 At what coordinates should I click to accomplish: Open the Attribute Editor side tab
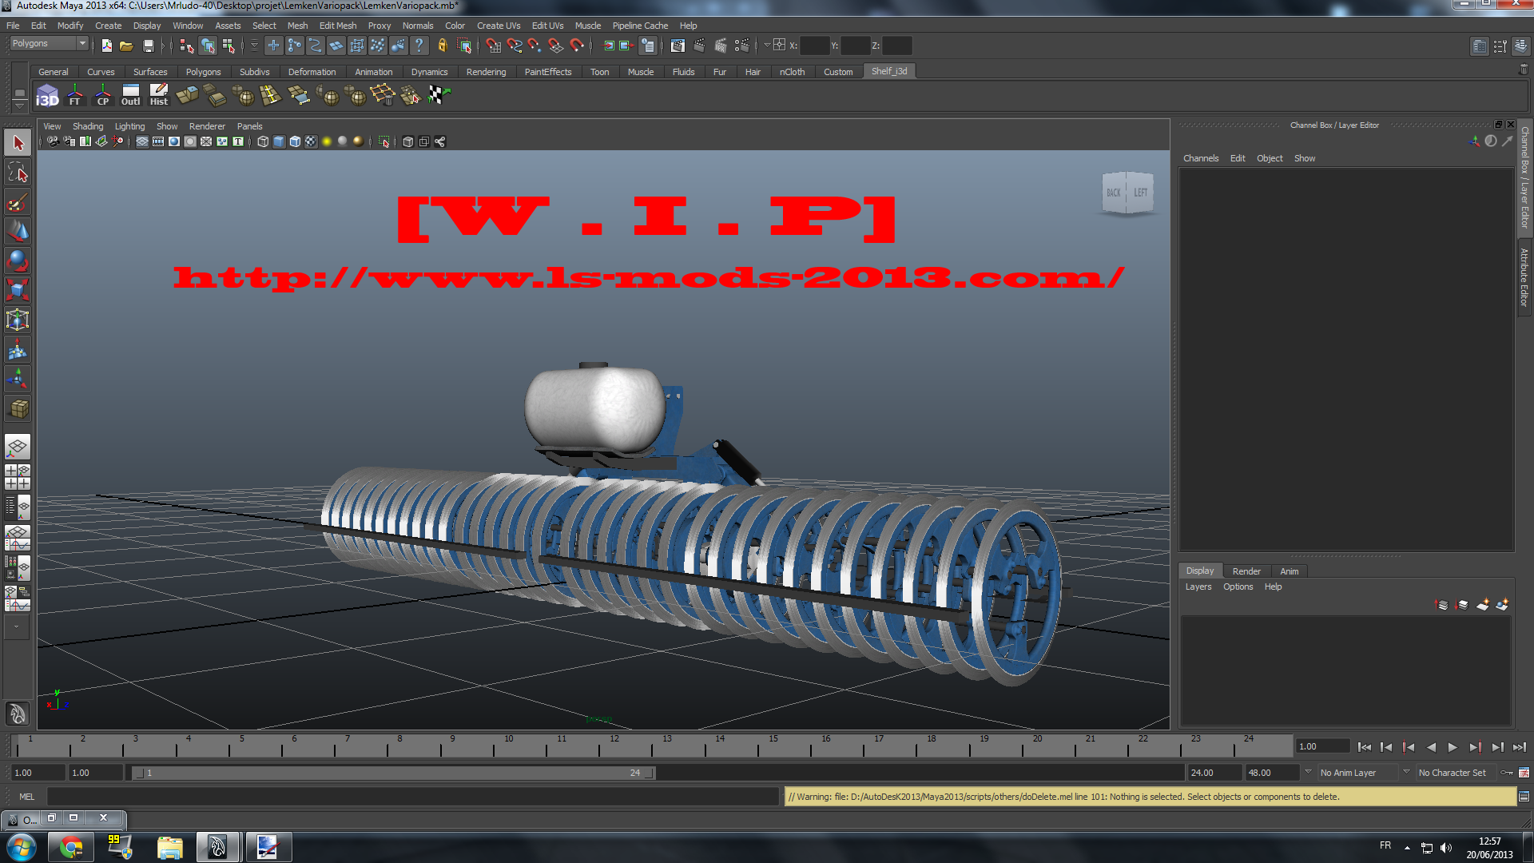(1524, 277)
